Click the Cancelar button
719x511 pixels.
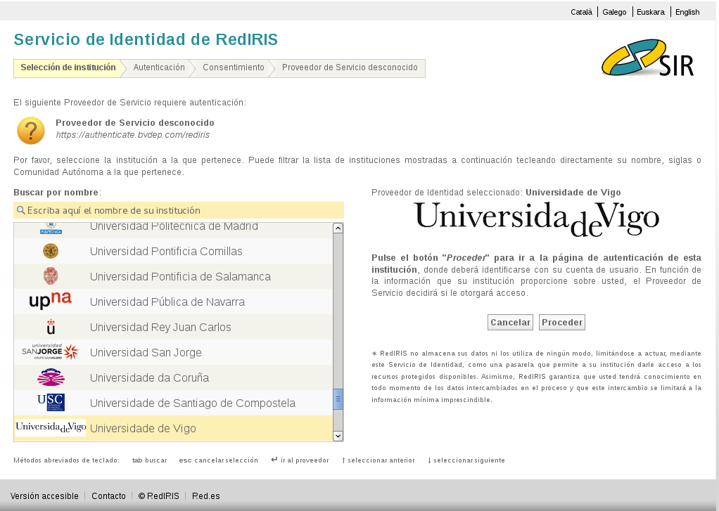pyautogui.click(x=510, y=322)
